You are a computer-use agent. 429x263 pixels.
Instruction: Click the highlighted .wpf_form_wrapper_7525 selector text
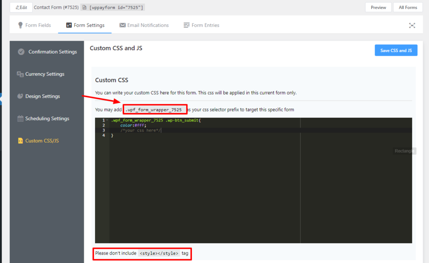155,109
